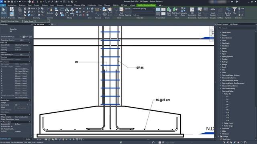Switch to Annotate ribbon tab
257x144 pixels.
click(x=60, y=5)
